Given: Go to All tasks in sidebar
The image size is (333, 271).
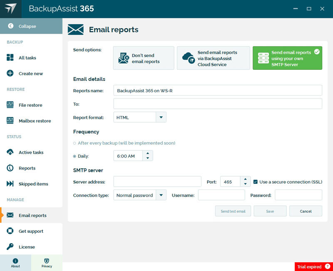Looking at the screenshot, I should 31,57.
